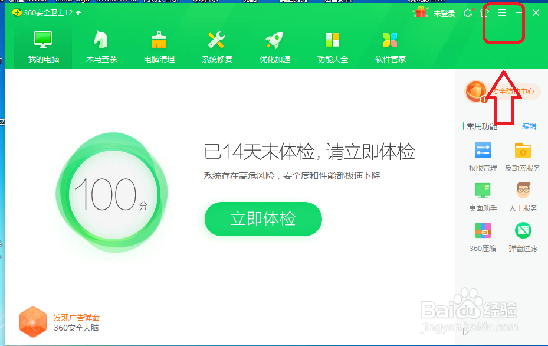This screenshot has height=346, width=548.
Task: Click 发现广告弹窗 notice
Action: [x=76, y=318]
